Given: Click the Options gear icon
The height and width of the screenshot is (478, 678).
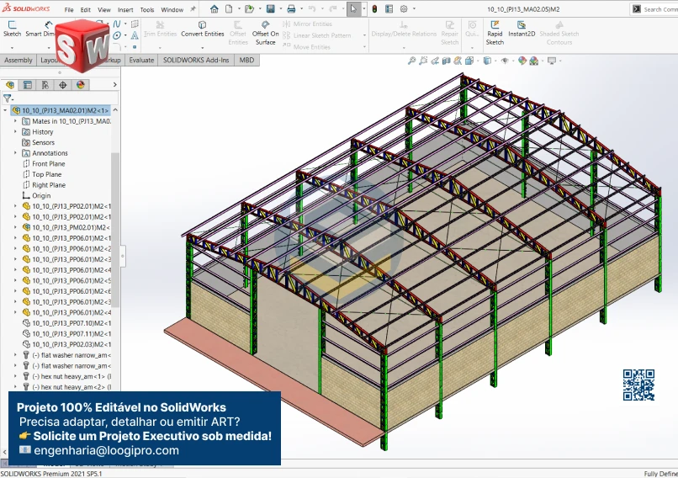Looking at the screenshot, I should tap(404, 9).
